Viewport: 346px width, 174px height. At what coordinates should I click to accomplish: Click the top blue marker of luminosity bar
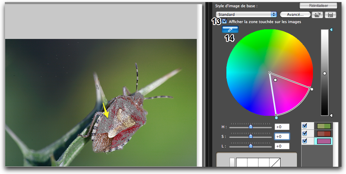[x=331, y=30]
